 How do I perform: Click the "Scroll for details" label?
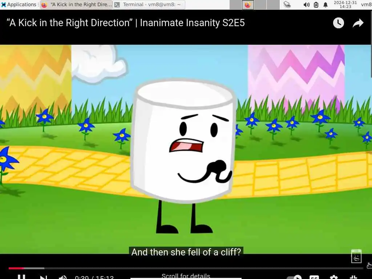[x=186, y=276]
